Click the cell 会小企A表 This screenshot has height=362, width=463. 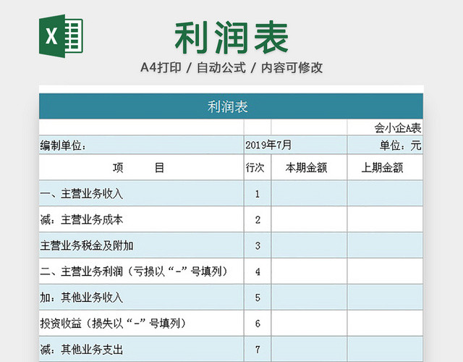pos(385,127)
